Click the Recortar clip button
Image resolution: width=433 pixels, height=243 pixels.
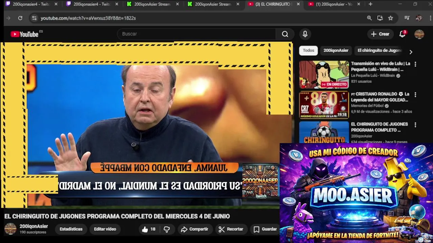[231, 229]
